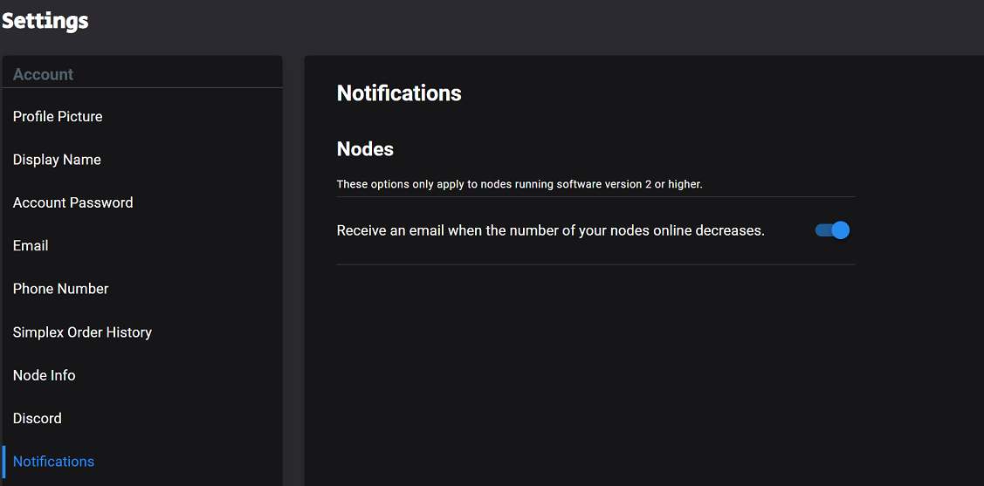Select Email in the sidebar
984x486 pixels.
pos(142,246)
